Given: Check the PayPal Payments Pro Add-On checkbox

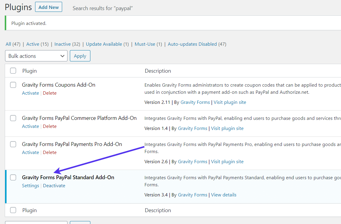Looking at the screenshot, I should (x=13, y=144).
